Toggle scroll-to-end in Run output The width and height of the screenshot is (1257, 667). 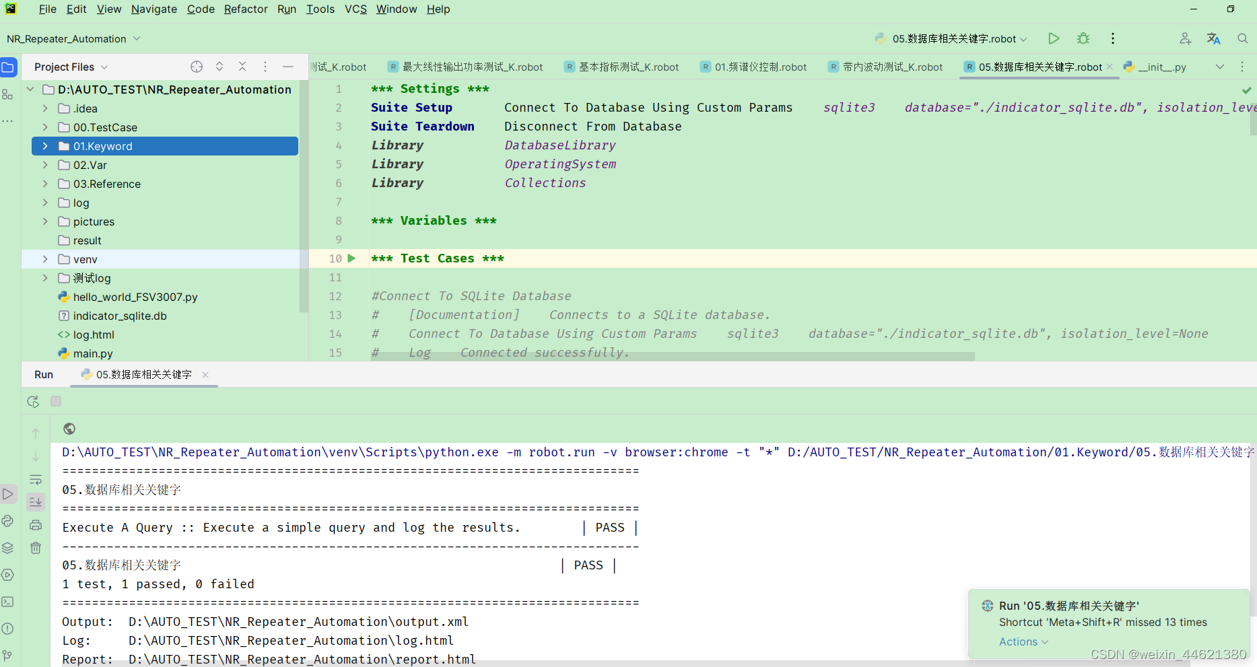(x=36, y=502)
